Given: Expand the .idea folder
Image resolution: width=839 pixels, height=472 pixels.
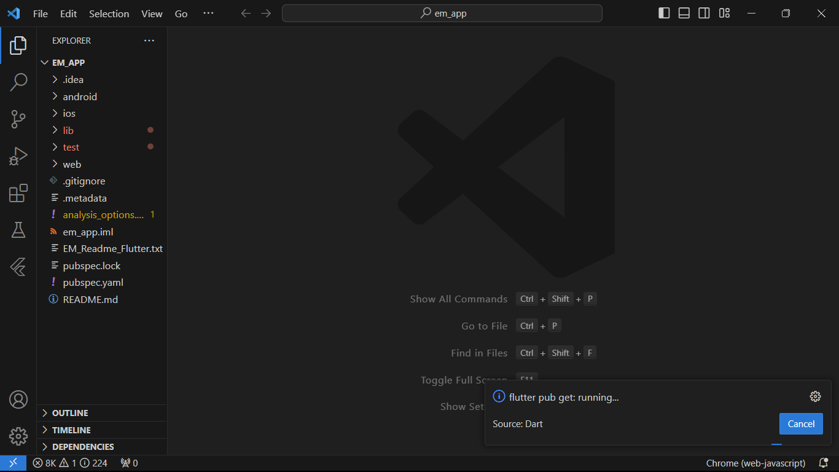Looking at the screenshot, I should (x=102, y=79).
